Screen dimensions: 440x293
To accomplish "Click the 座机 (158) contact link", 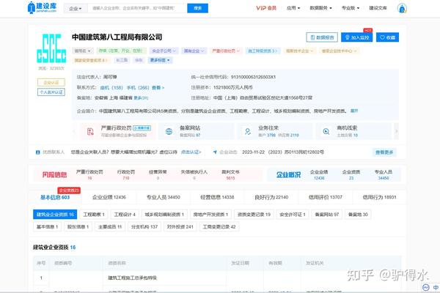I will click(x=111, y=88).
